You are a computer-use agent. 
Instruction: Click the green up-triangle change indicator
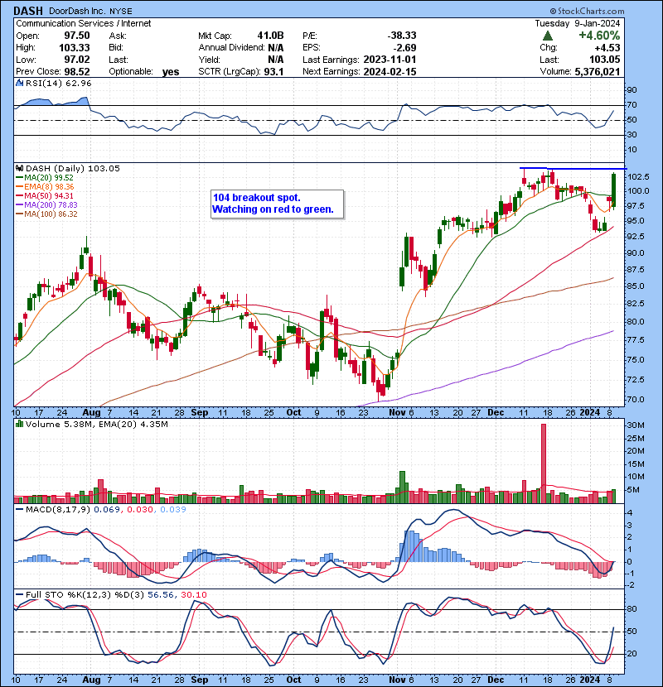pos(547,36)
